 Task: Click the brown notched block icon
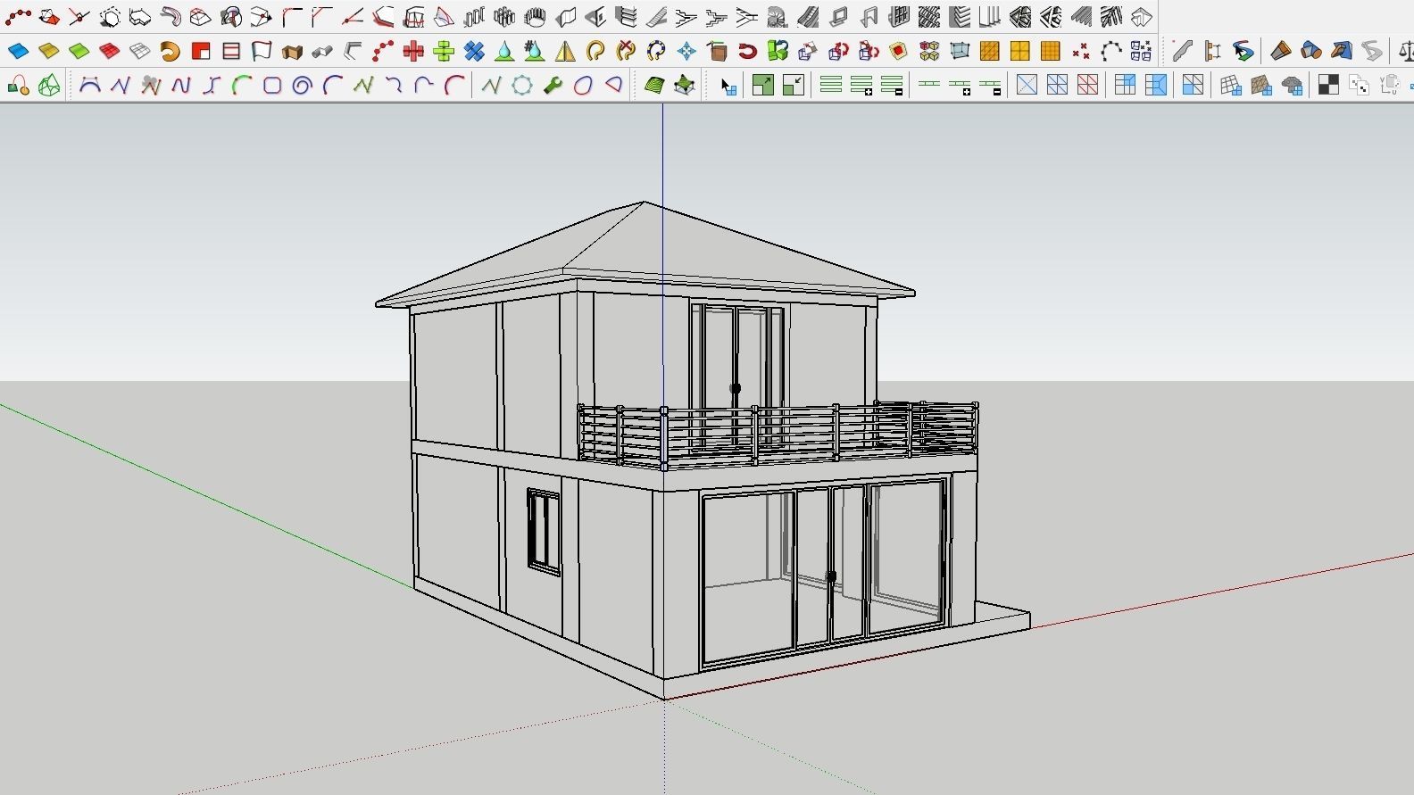point(292,51)
